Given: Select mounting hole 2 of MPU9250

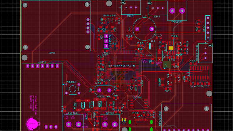Looking at the screenshot, I should (206, 109).
